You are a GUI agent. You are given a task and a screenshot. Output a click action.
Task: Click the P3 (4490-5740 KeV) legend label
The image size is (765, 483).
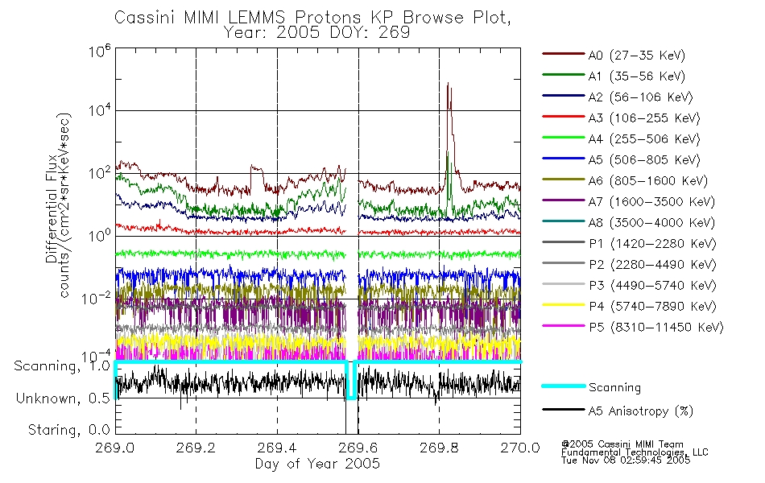click(x=652, y=286)
